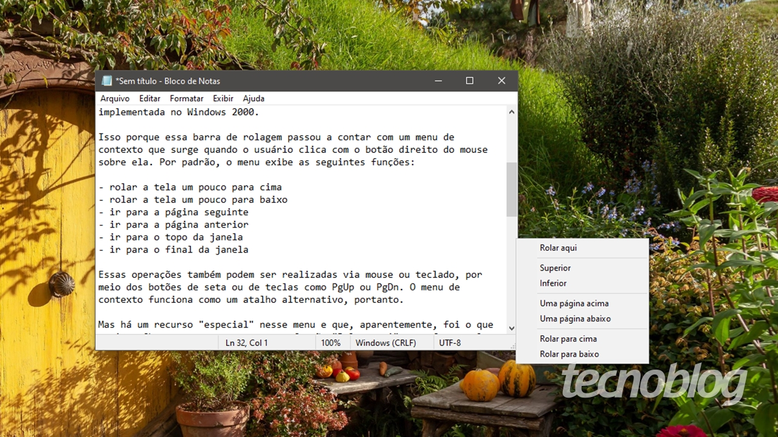
Task: Click the line '- ir para o topo da janela'
Action: [171, 237]
